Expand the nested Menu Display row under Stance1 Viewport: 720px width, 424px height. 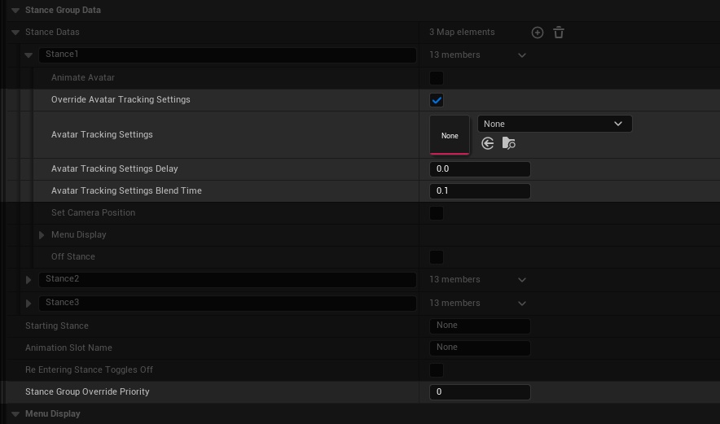click(42, 235)
